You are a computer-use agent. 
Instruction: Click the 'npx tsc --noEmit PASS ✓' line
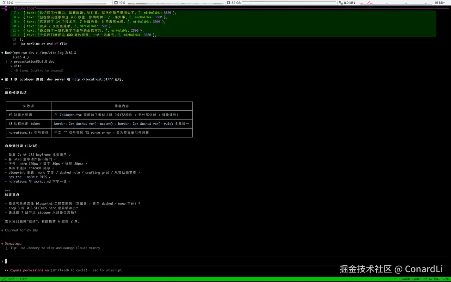28,177
